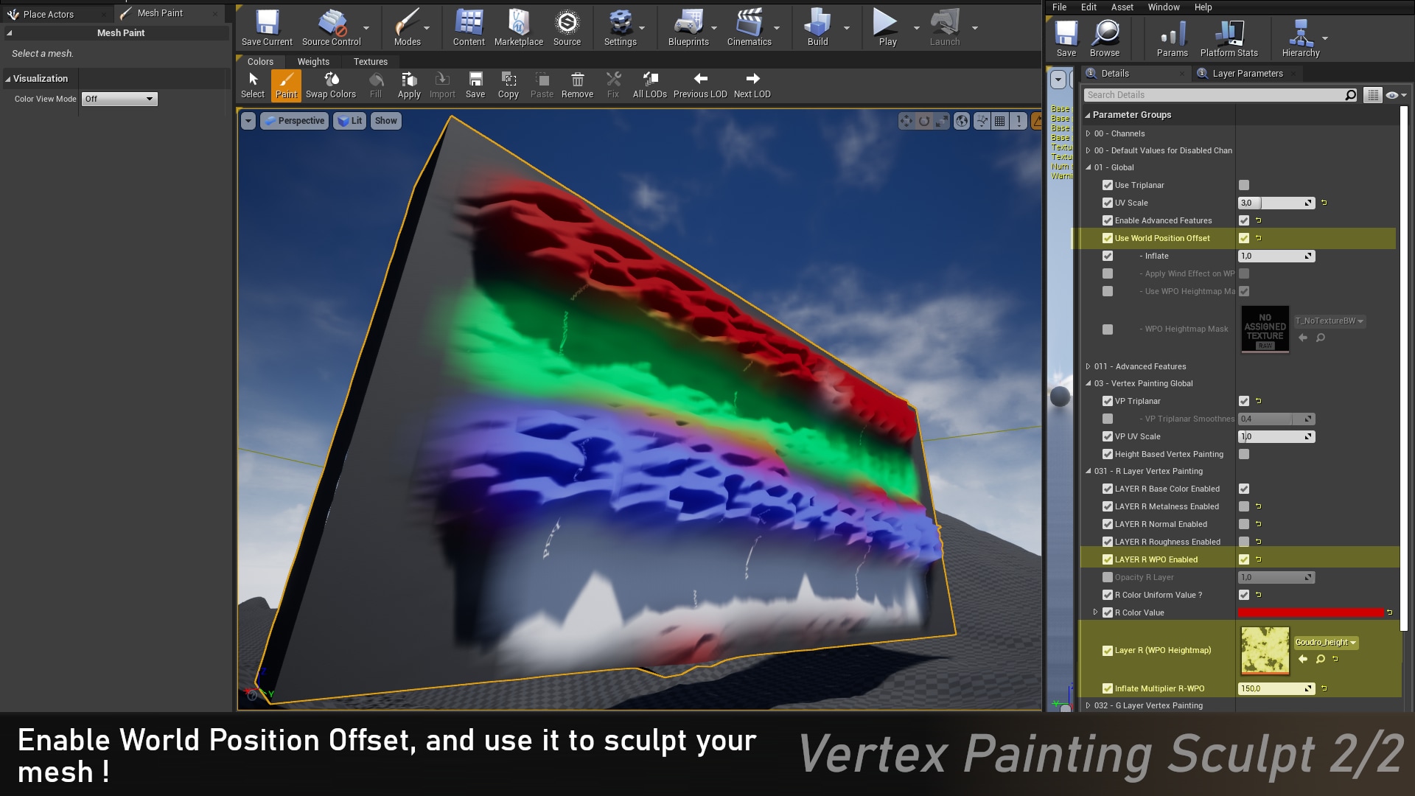Collapse 03 - Vertex Painting Global group
This screenshot has width=1415, height=796.
[1088, 383]
